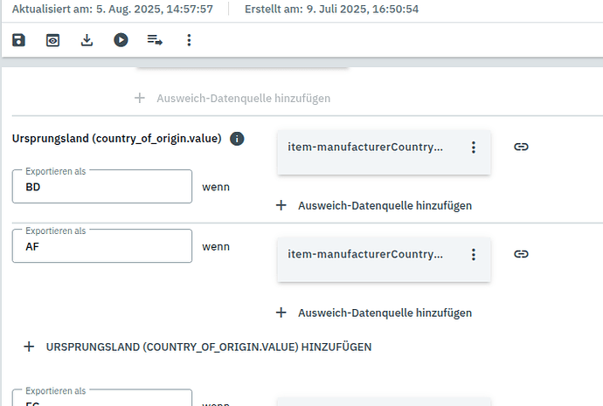Image resolution: width=603 pixels, height=406 pixels.
Task: Open three-dot menu on BD row data source
Action: [474, 148]
